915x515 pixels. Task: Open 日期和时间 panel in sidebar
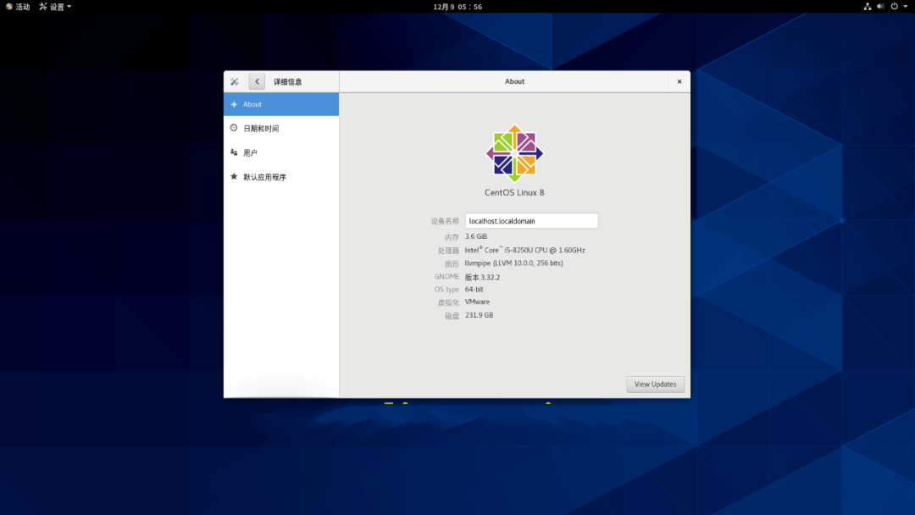(280, 128)
